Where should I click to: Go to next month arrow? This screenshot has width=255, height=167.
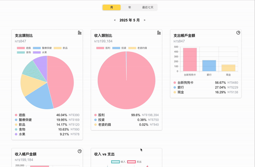click(x=144, y=20)
